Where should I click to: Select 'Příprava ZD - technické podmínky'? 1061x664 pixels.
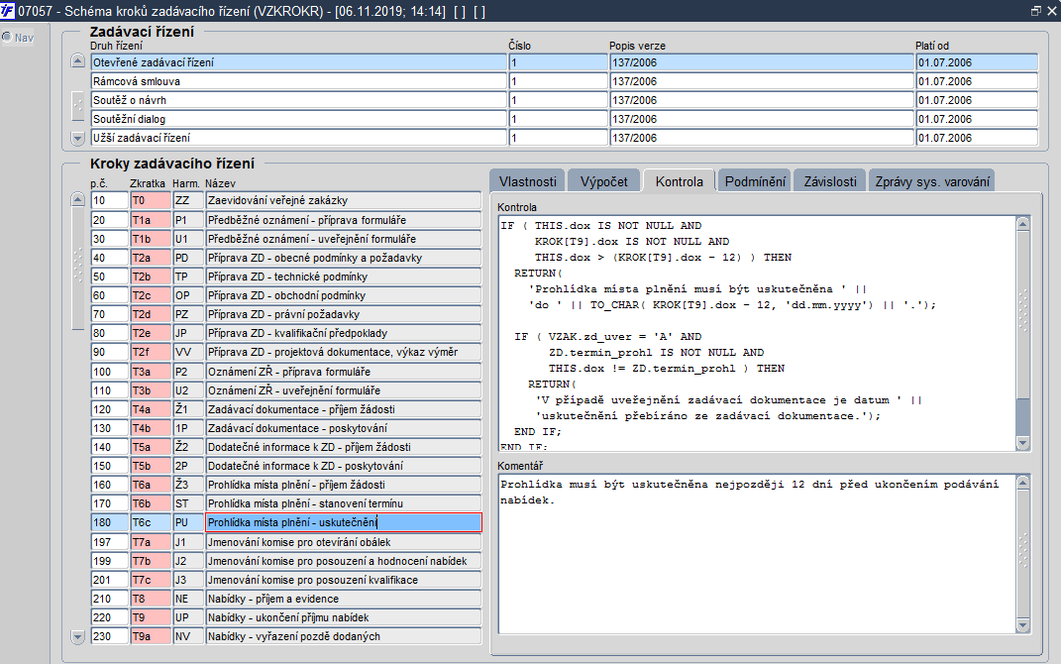pos(344,277)
